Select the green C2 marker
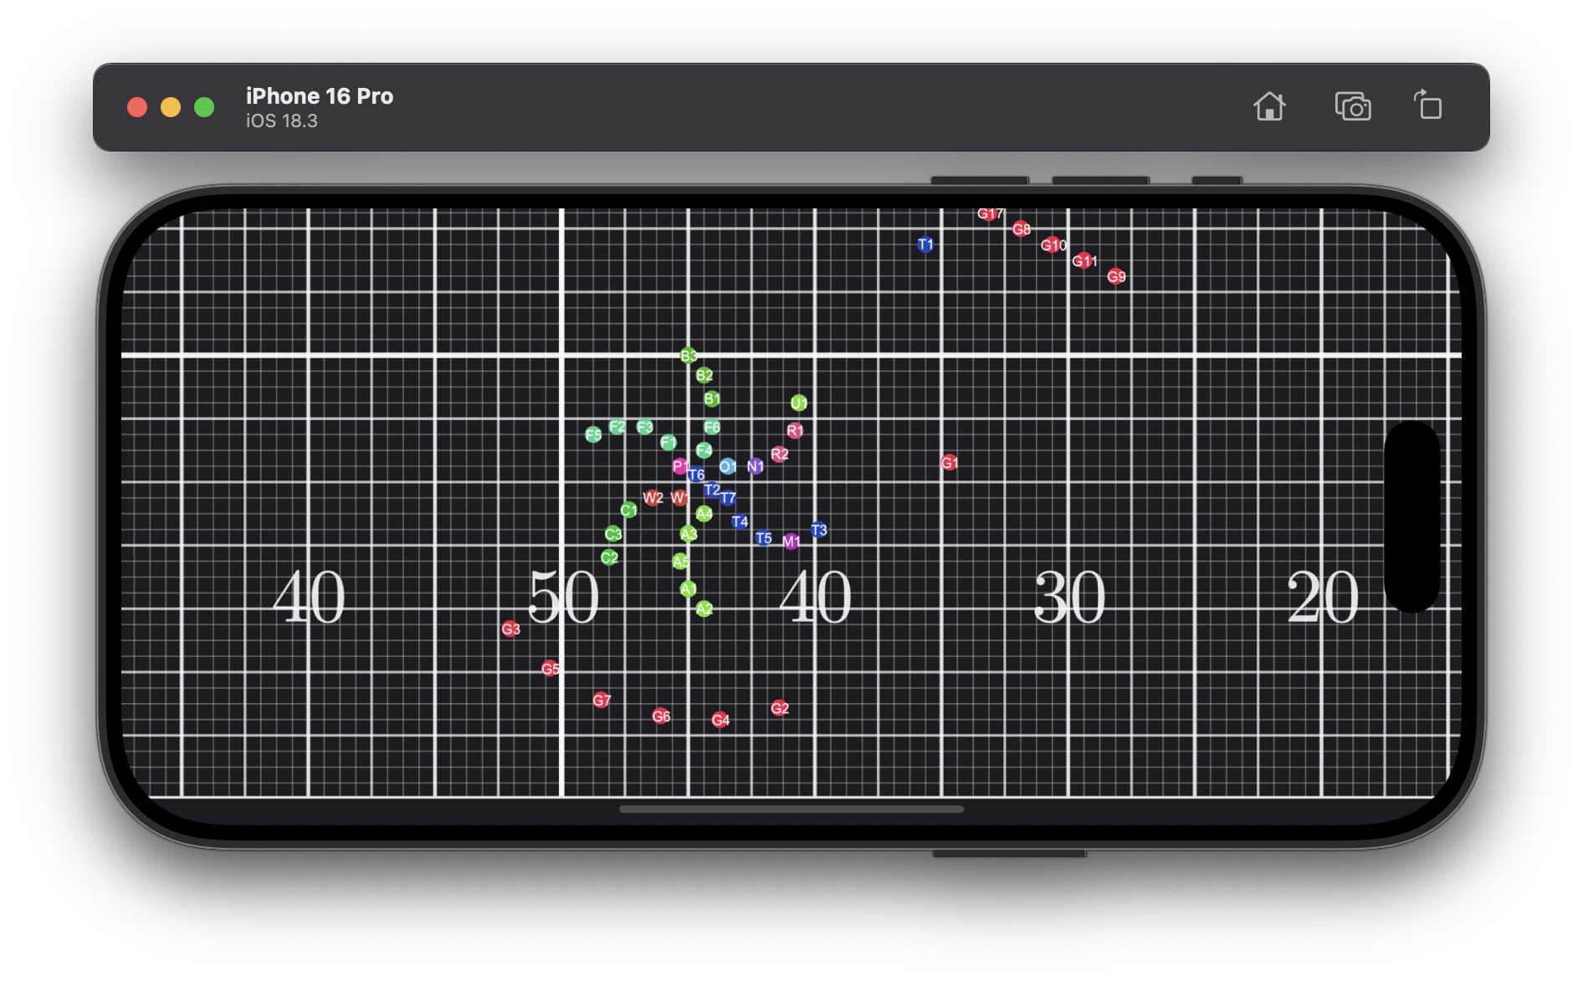 [x=609, y=557]
